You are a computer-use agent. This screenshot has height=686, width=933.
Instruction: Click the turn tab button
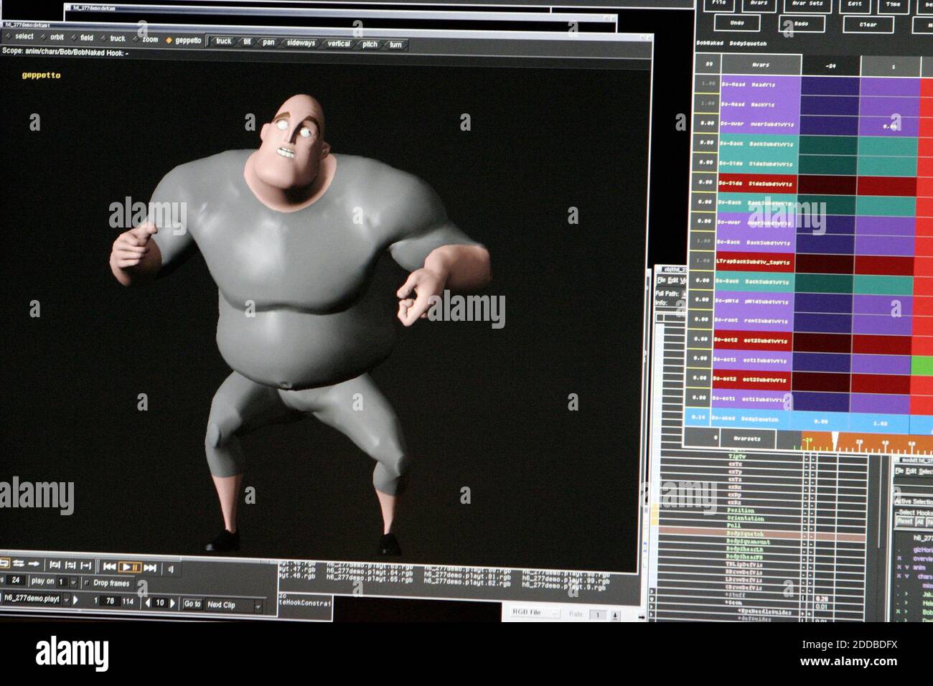tap(395, 44)
